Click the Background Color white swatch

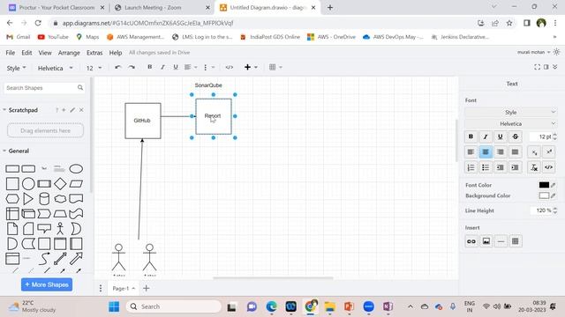pos(544,195)
